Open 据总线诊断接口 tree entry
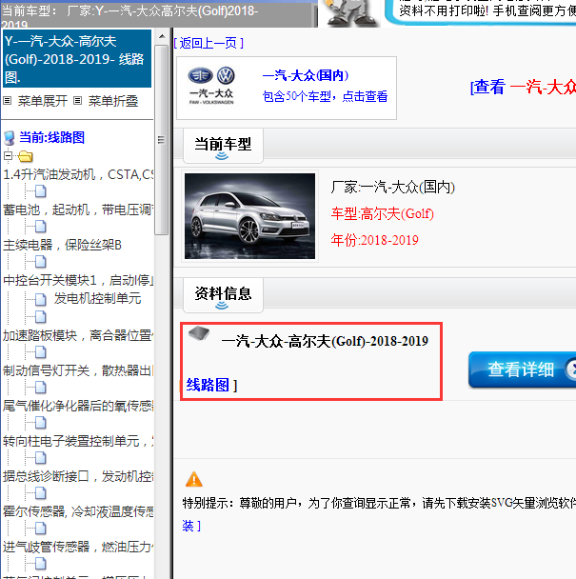576x579 pixels. click(78, 476)
